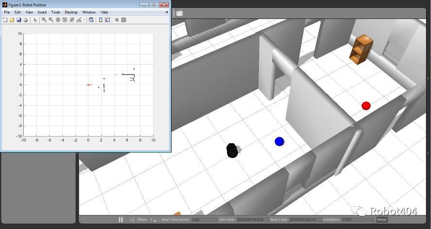Image resolution: width=431 pixels, height=229 pixels.
Task: Click the MATLAB logo in figure title bar
Action: point(5,5)
